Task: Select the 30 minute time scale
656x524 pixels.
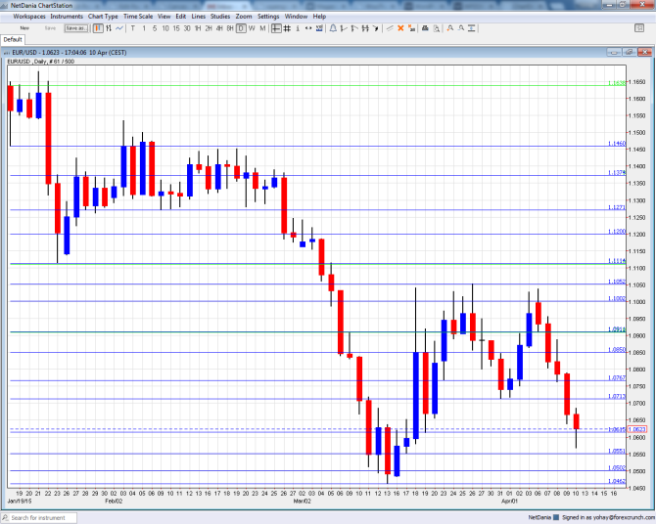Action: point(187,28)
